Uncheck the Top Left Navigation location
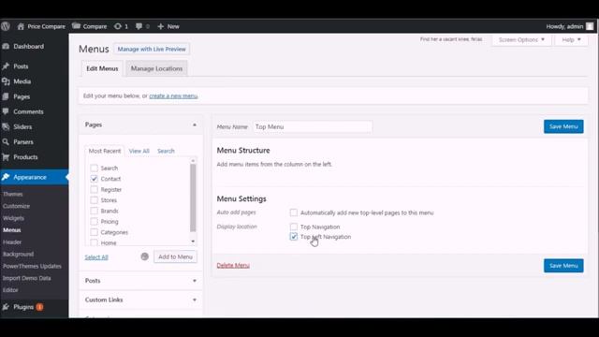The height and width of the screenshot is (337, 599). 293,237
